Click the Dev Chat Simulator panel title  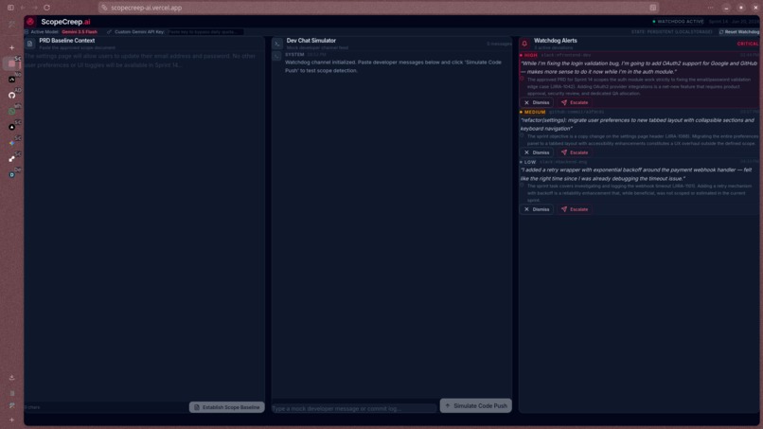311,41
